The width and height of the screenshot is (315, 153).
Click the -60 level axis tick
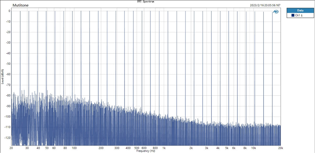[8, 74]
